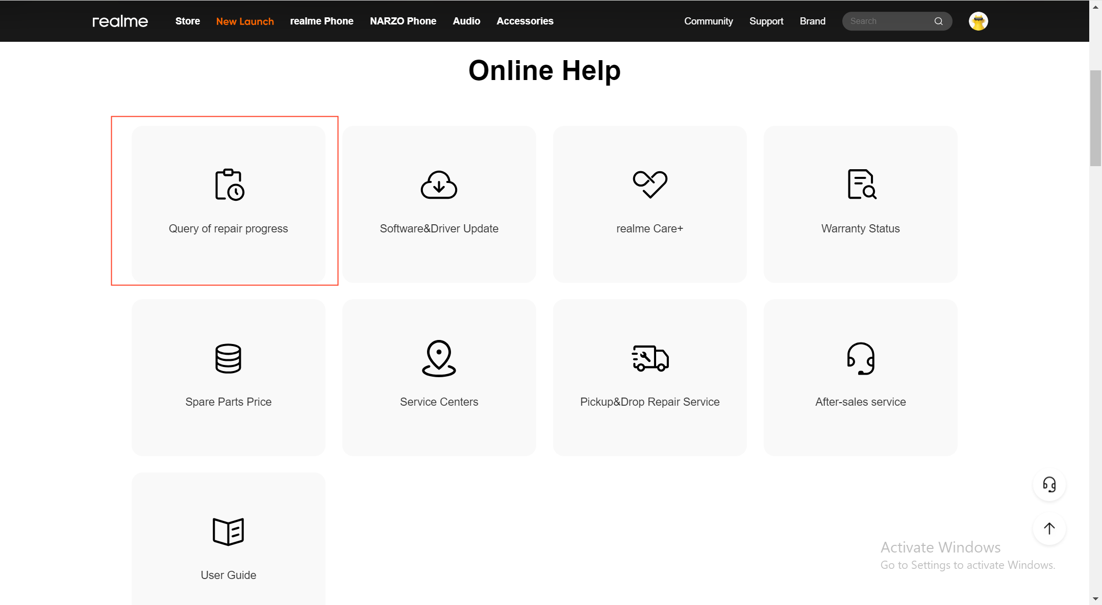Click the Spare Parts Price database icon

pos(228,358)
